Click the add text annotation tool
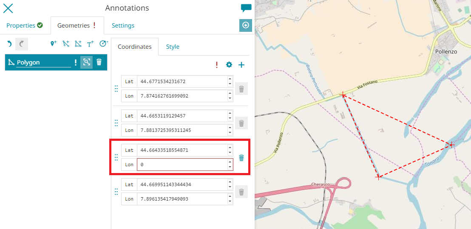The width and height of the screenshot is (471, 229). pos(91,43)
